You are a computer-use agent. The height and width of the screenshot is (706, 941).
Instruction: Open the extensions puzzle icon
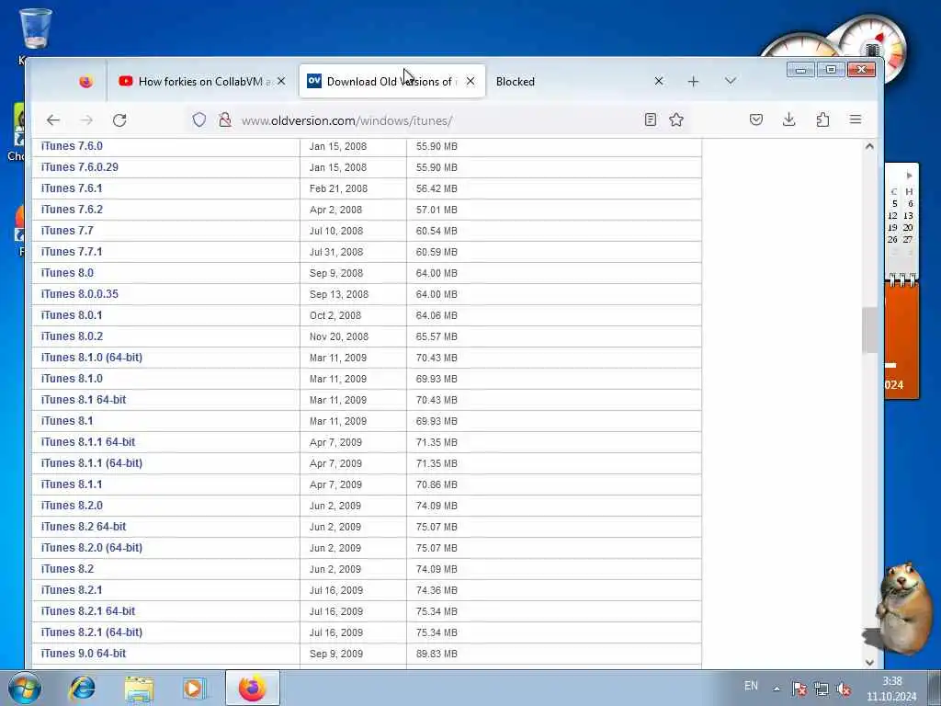(822, 120)
